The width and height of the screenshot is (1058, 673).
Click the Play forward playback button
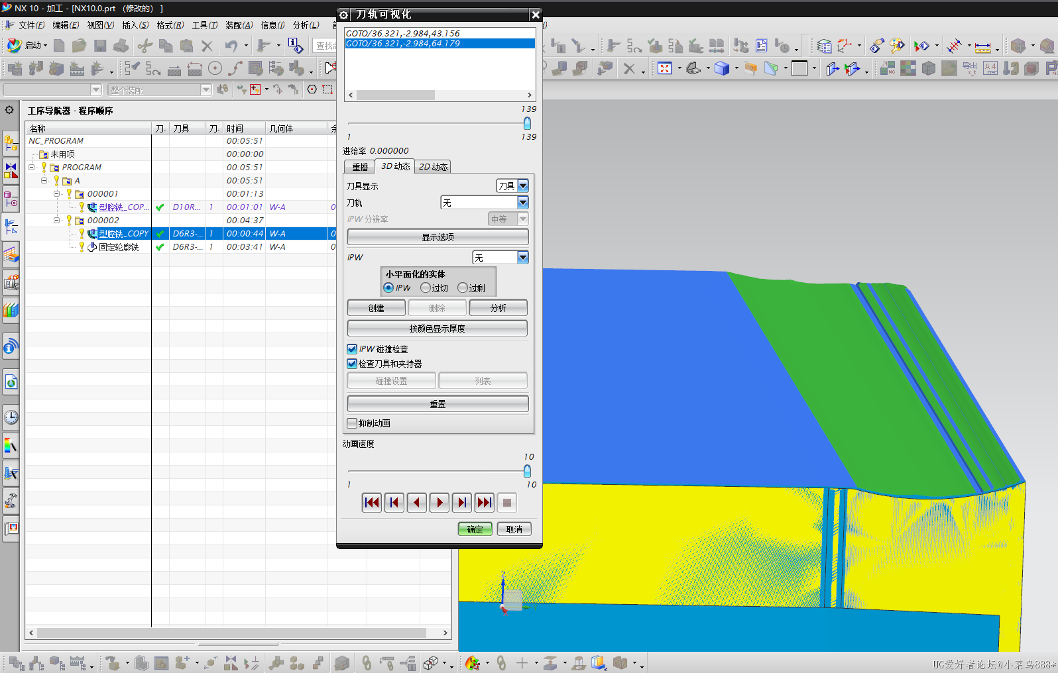pyautogui.click(x=440, y=503)
